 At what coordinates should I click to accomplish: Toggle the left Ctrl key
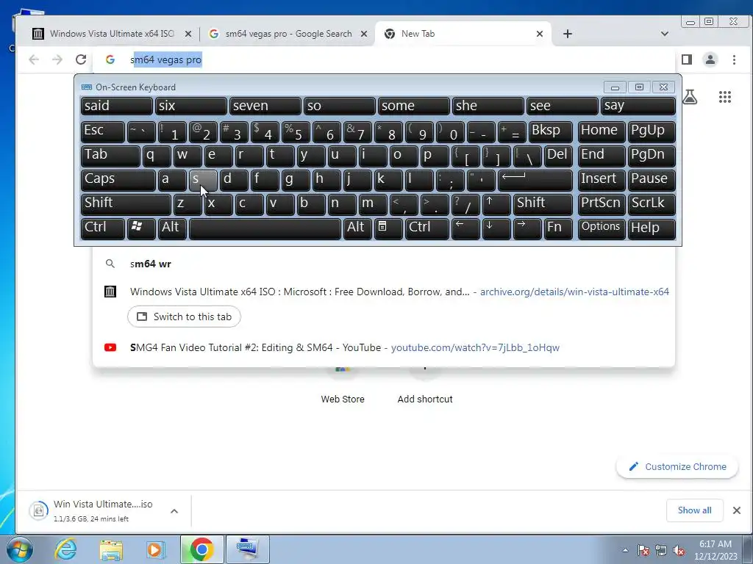coord(102,228)
